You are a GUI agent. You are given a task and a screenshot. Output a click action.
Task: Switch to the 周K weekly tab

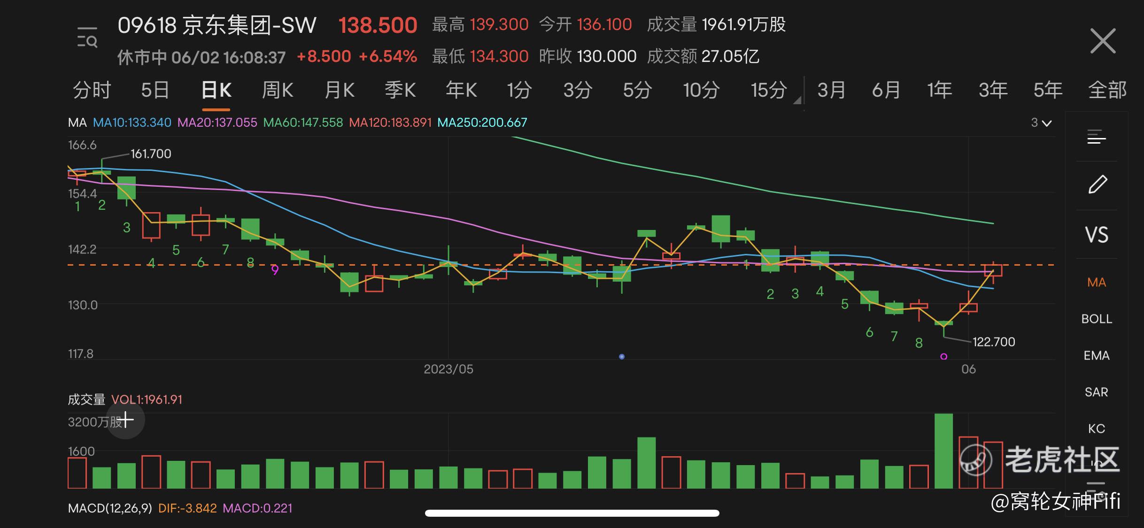click(277, 90)
